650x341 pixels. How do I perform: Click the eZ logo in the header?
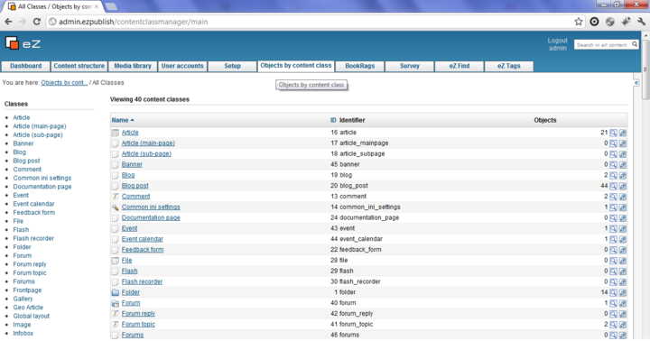pos(23,43)
